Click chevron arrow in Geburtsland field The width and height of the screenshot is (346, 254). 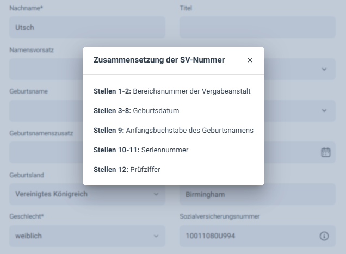coord(156,194)
